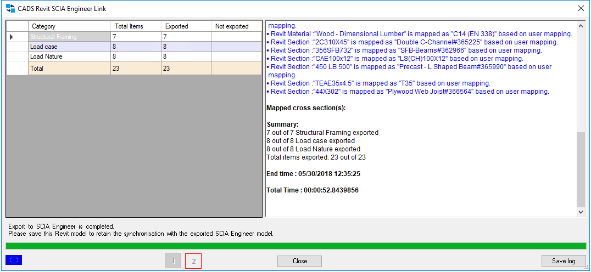Viewport: 591px width, 272px height.
Task: Click the Structural Framing exported count cell
Action: pos(186,37)
